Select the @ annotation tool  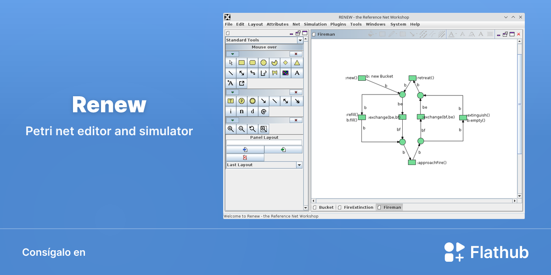click(264, 111)
